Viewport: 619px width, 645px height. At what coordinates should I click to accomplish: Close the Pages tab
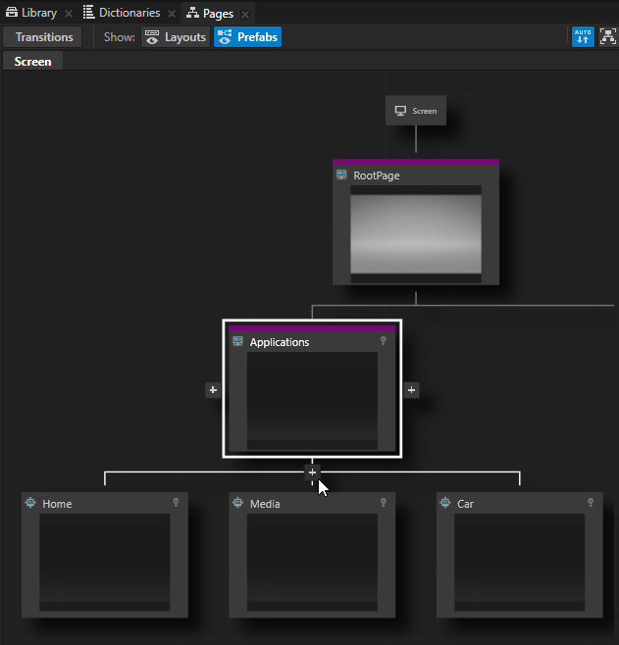coord(245,14)
